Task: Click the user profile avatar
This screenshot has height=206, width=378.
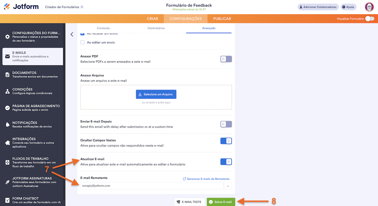Action: (x=369, y=7)
